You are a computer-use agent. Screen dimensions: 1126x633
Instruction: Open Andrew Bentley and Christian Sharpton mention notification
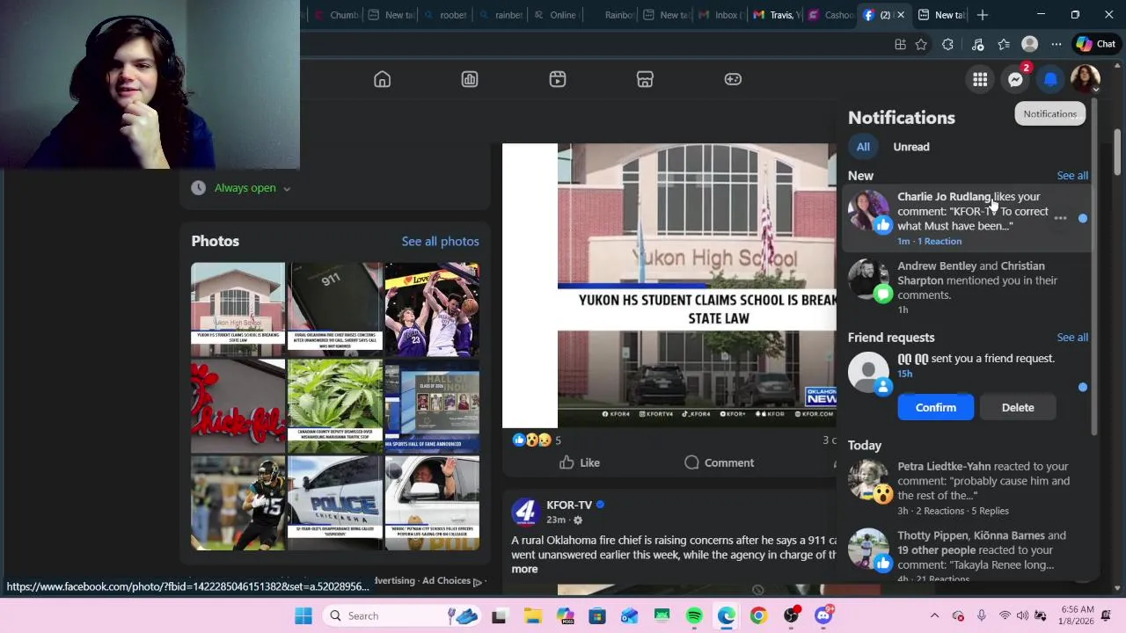coord(967,287)
